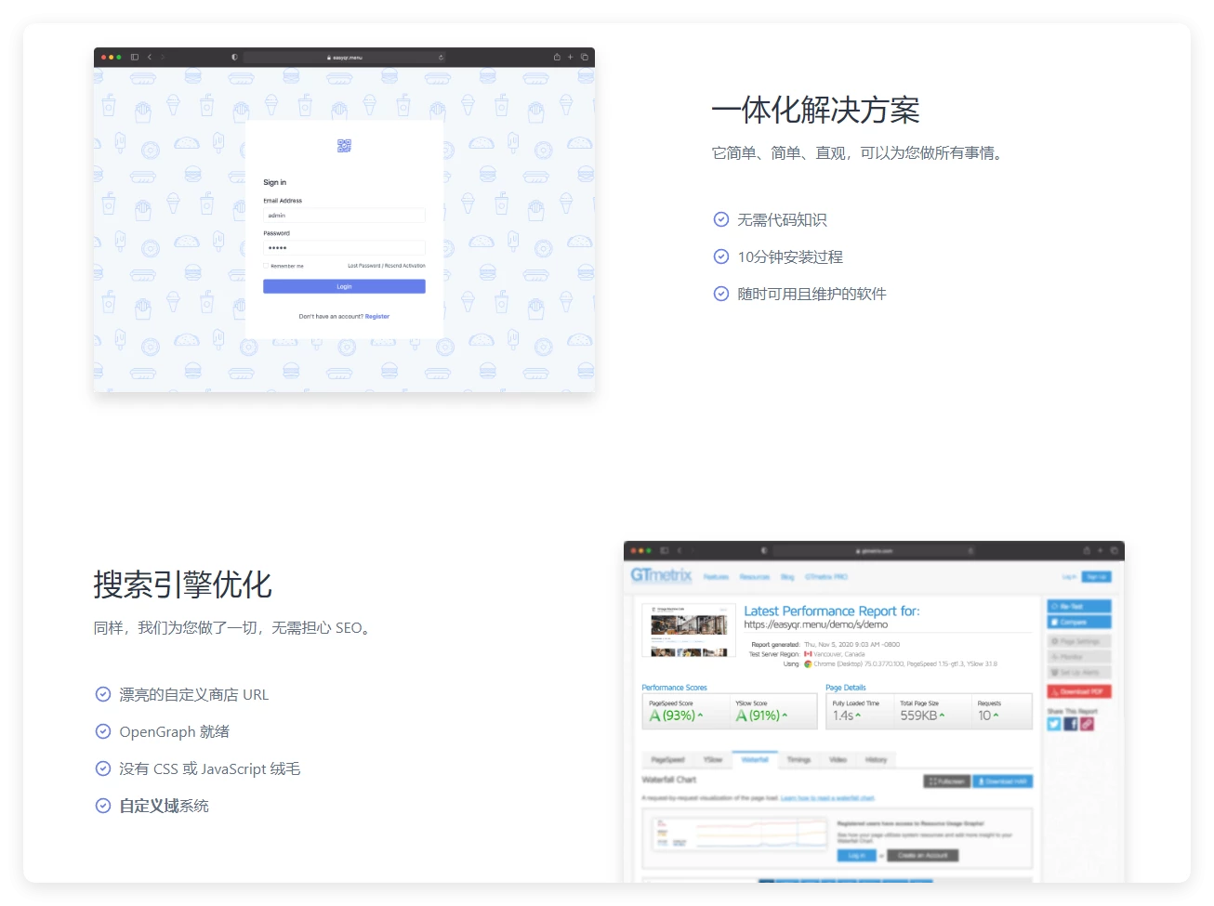Switch to the Timings tab
The height and width of the screenshot is (906, 1214).
click(800, 760)
